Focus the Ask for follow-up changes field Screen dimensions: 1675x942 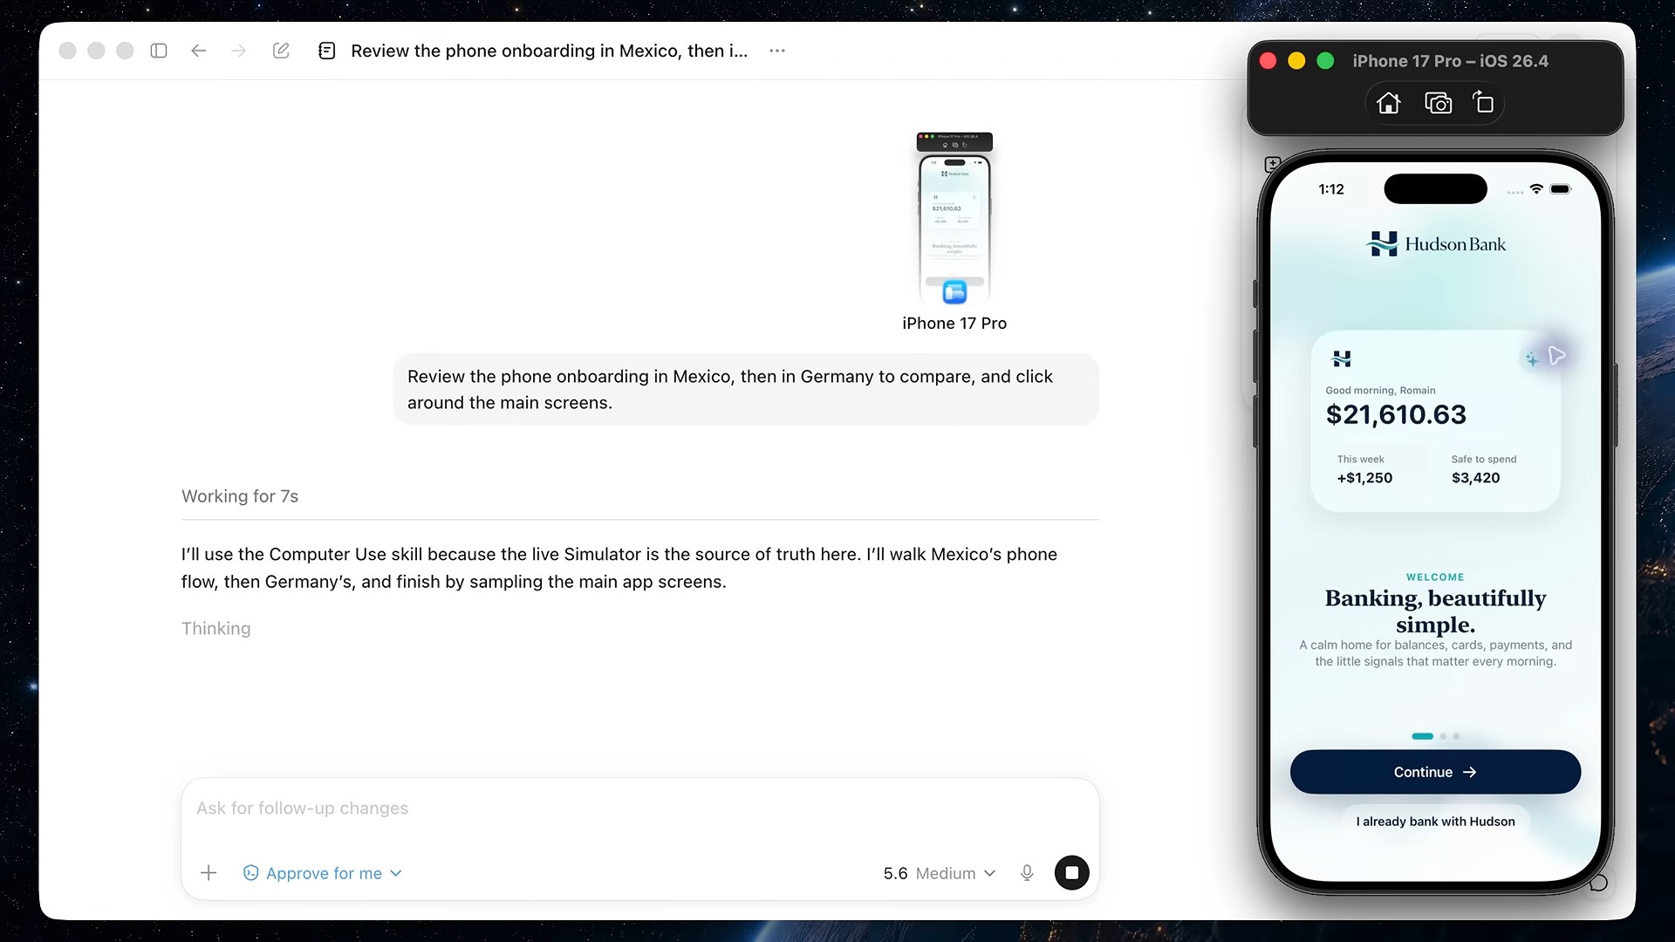pos(639,809)
